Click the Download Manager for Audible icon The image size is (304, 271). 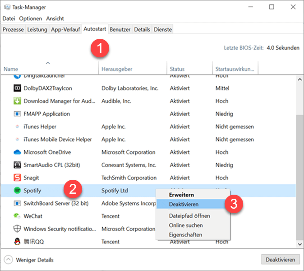point(17,101)
